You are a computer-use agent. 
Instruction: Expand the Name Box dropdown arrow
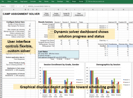10,6
